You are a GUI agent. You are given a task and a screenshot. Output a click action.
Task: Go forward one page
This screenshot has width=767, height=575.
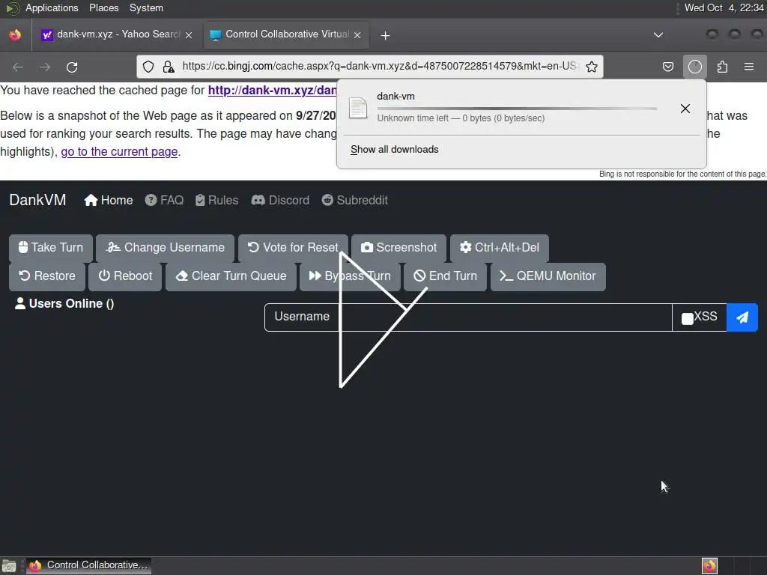point(45,67)
